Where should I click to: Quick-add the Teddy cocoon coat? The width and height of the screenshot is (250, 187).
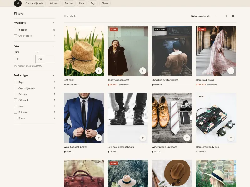click(x=143, y=71)
